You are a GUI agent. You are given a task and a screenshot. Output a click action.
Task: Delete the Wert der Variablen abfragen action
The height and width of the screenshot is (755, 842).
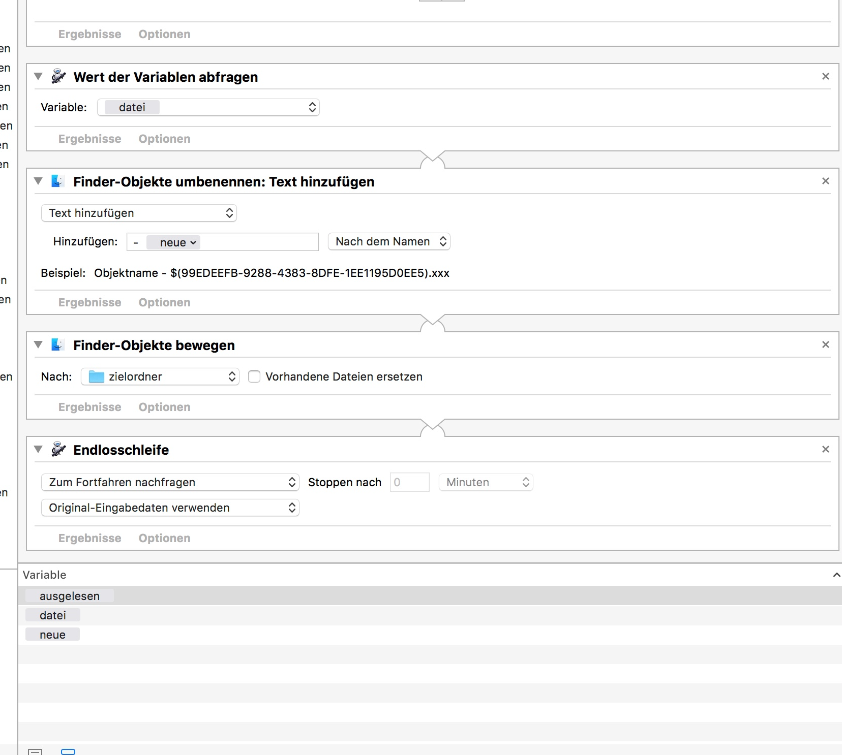pyautogui.click(x=825, y=76)
